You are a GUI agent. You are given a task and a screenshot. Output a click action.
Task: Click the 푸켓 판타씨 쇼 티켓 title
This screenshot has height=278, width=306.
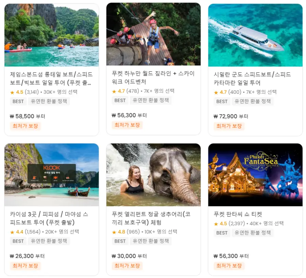[x=238, y=214]
